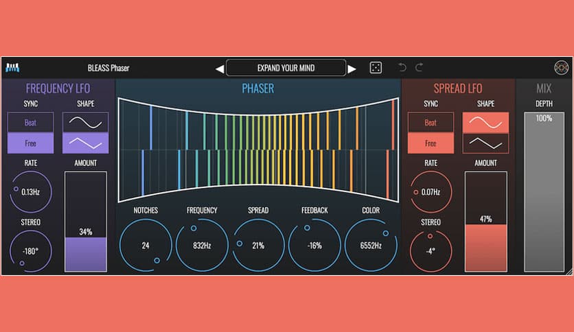Click the Spread knob showing 21%

tap(258, 246)
